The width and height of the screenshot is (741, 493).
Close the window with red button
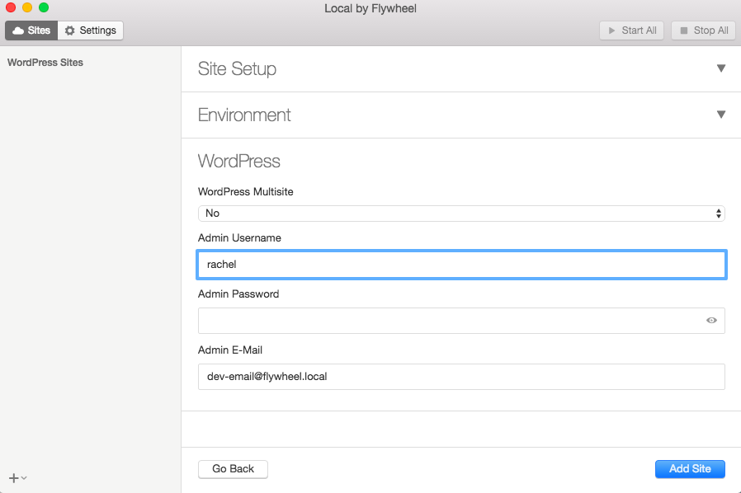(x=11, y=7)
